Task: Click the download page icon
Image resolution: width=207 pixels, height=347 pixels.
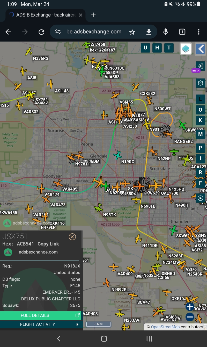Action: pyautogui.click(x=149, y=32)
